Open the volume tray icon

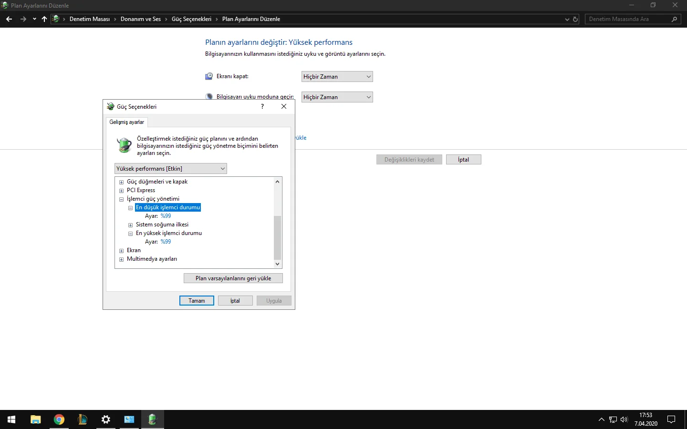[624, 419]
